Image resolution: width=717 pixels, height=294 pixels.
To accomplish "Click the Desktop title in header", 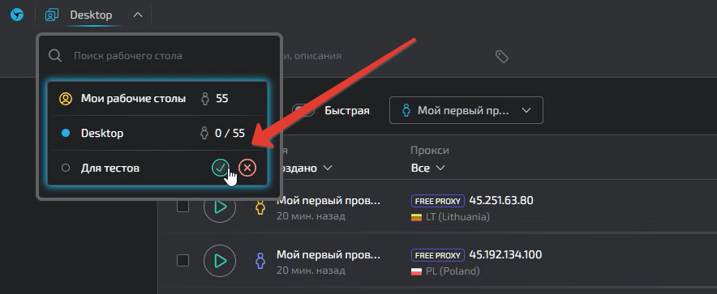I will pos(91,15).
